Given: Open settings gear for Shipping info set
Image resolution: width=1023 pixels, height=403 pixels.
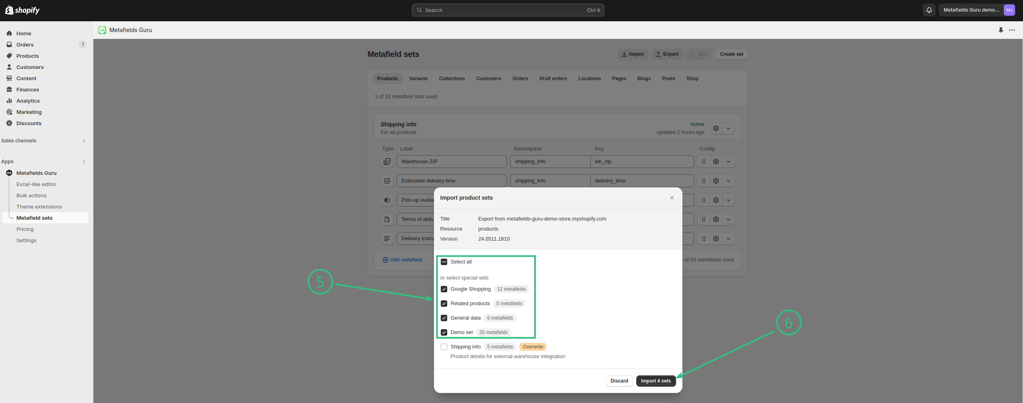Looking at the screenshot, I should 716,128.
